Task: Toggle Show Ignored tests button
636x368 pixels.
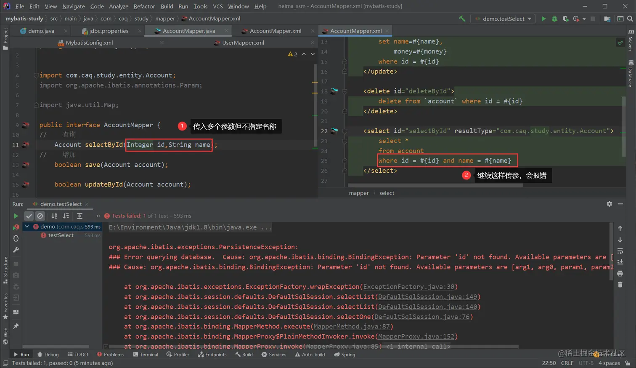Action: pos(40,216)
